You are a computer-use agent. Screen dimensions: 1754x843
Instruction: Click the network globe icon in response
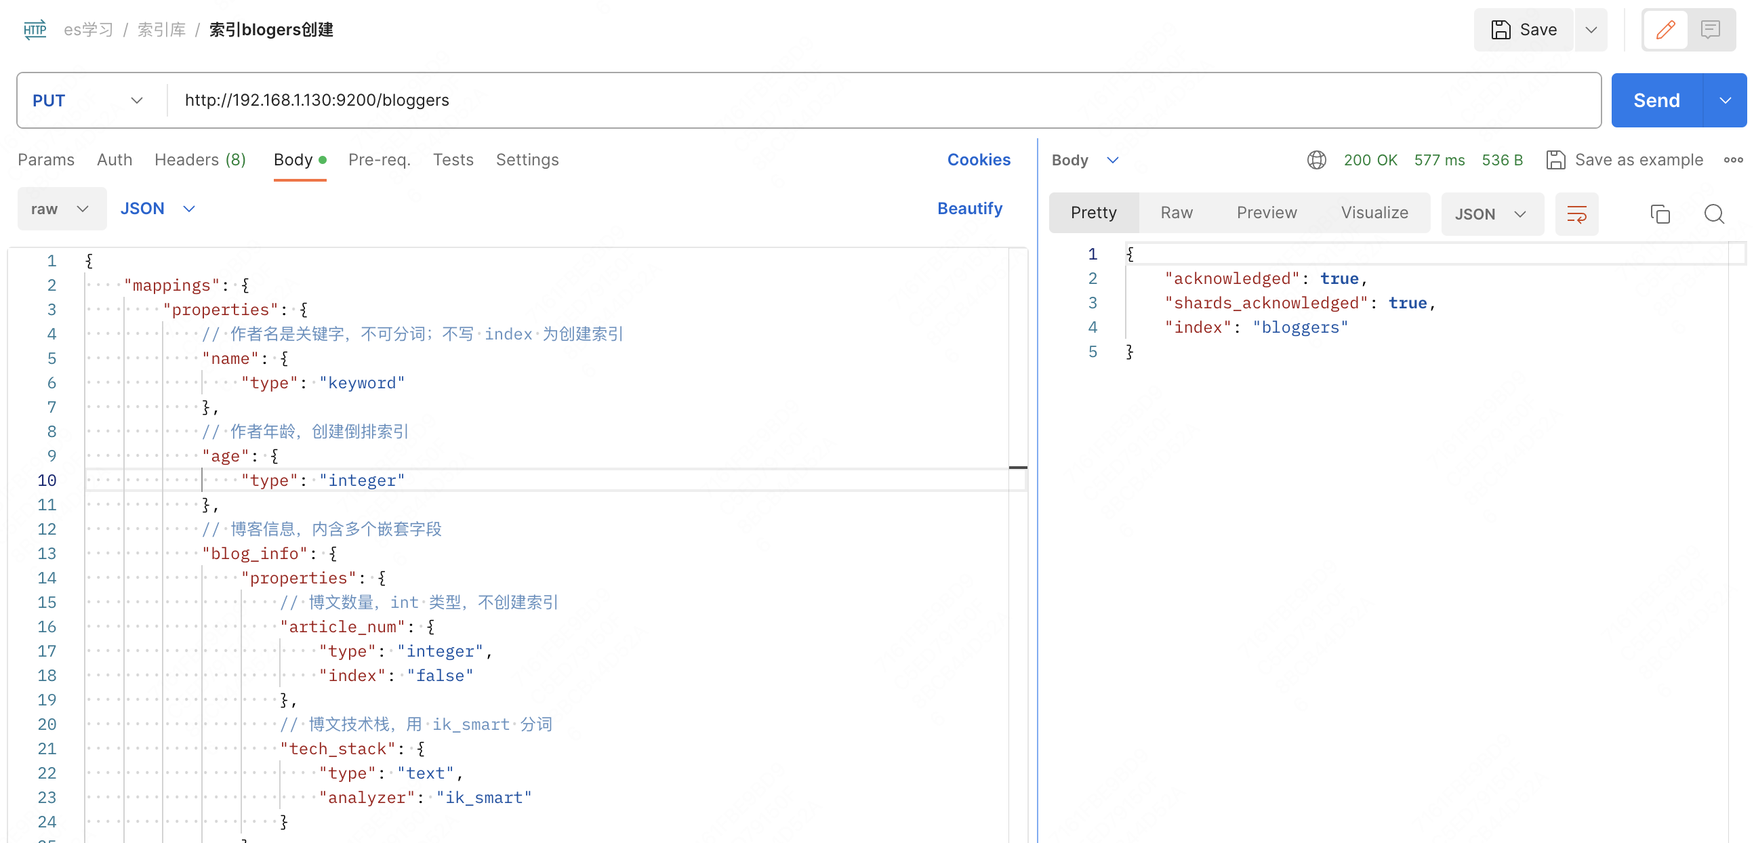(1316, 160)
